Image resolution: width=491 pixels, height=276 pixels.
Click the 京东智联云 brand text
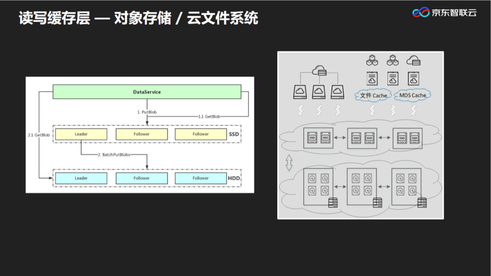click(454, 13)
